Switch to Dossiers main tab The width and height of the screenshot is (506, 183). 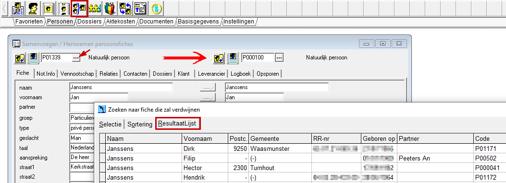[x=90, y=22]
